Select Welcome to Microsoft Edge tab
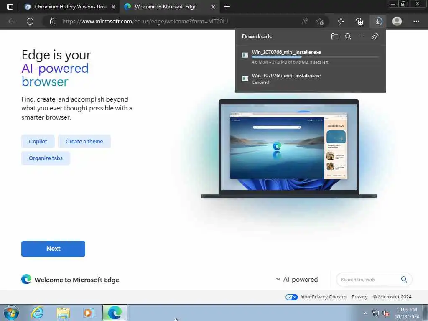428x321 pixels. click(169, 7)
